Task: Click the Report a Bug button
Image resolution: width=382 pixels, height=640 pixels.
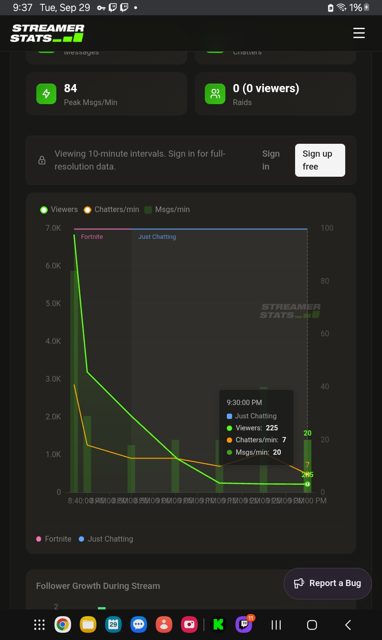Action: (x=328, y=583)
